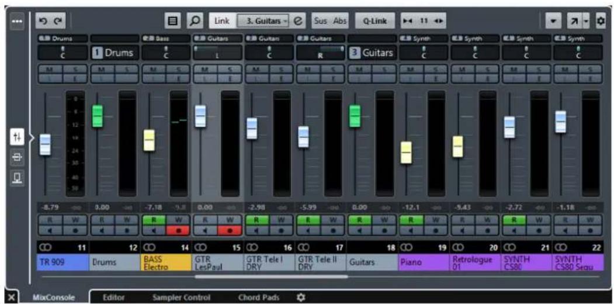
Task: Open output routing of Piano channel
Action: pyautogui.click(x=424, y=39)
